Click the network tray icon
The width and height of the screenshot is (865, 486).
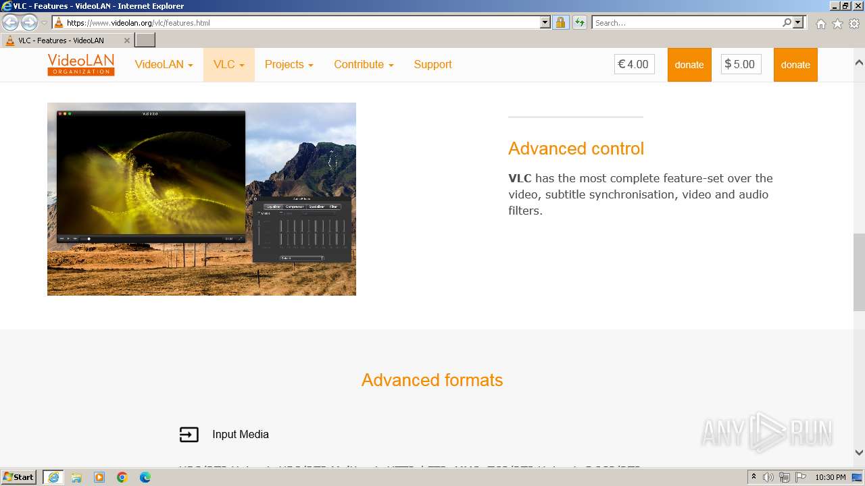785,477
